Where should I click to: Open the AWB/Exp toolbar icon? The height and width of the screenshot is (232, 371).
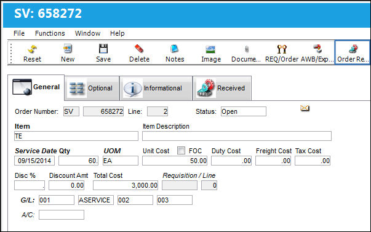pos(317,49)
